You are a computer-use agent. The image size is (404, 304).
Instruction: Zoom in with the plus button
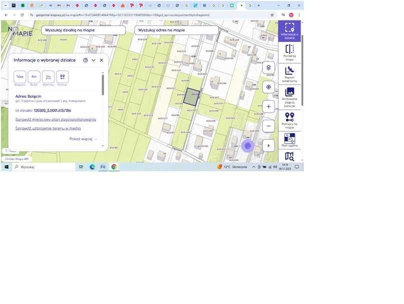click(268, 107)
